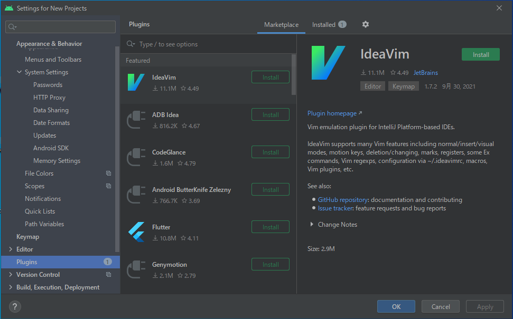Switch to the Installed tab

329,25
